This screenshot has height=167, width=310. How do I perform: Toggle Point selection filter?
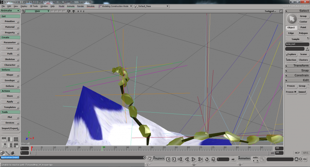(x=303, y=28)
